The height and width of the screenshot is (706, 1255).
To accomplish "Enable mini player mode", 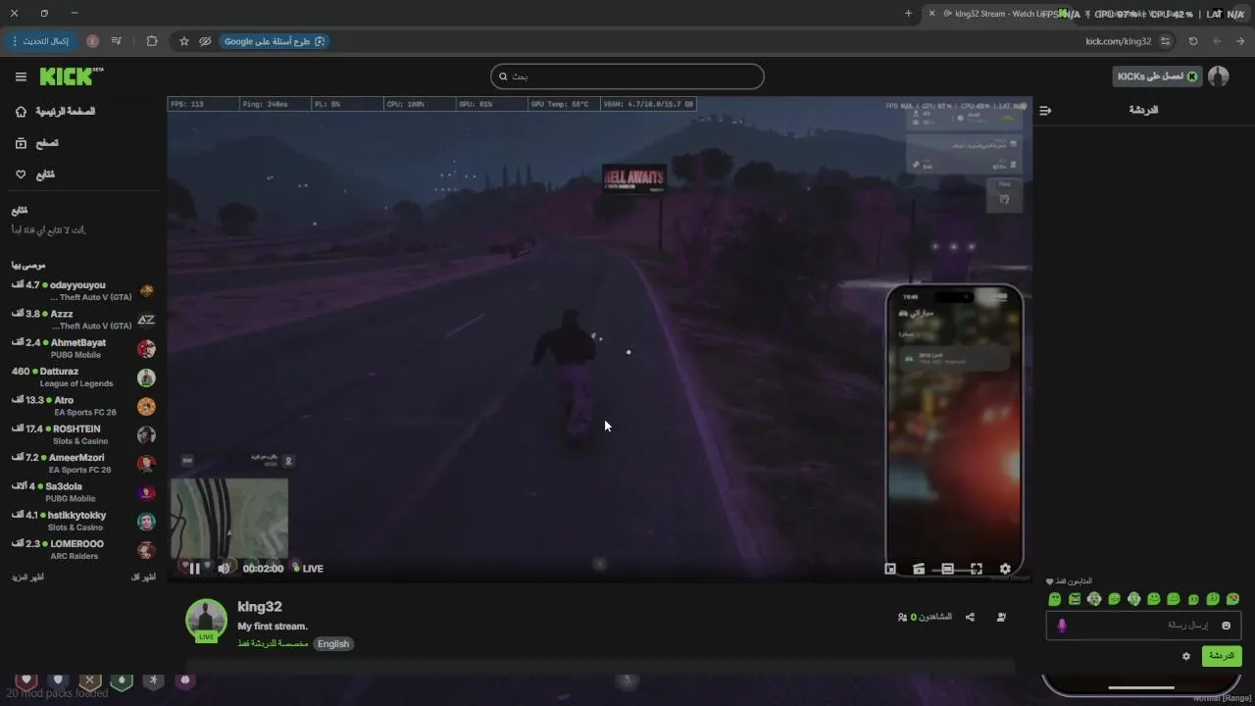I will point(890,569).
